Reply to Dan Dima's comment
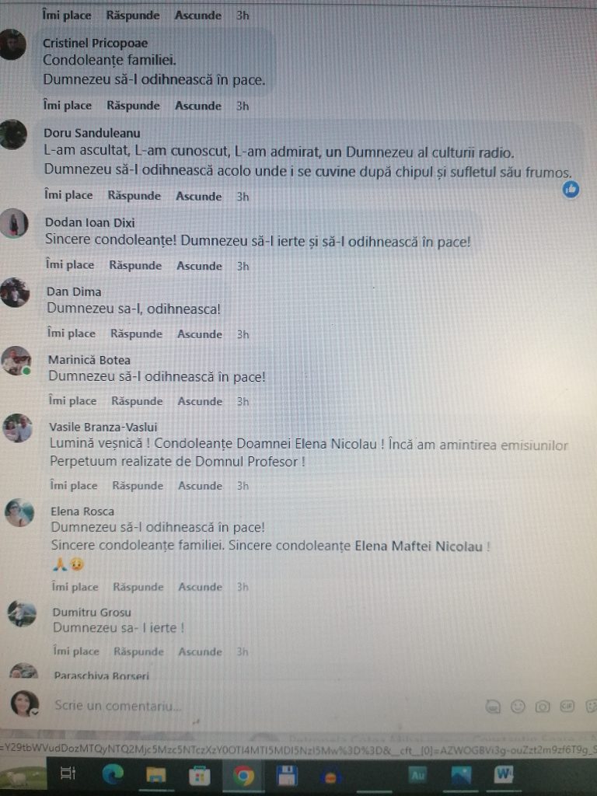Image resolution: width=597 pixels, height=796 pixels. pyautogui.click(x=137, y=333)
